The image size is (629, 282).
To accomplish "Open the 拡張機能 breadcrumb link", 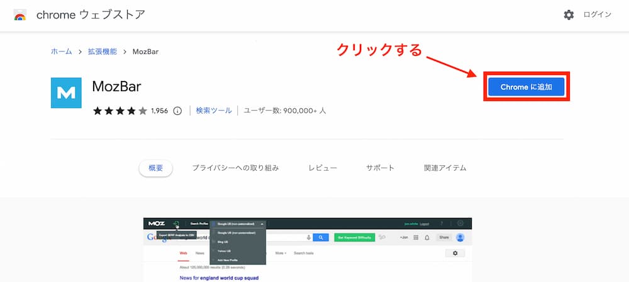I will click(x=103, y=52).
